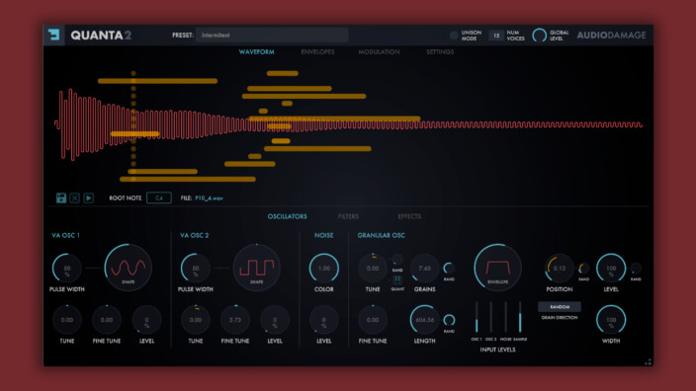Click the Noise input level slider
Screen dimensions: 696x391
505,317
